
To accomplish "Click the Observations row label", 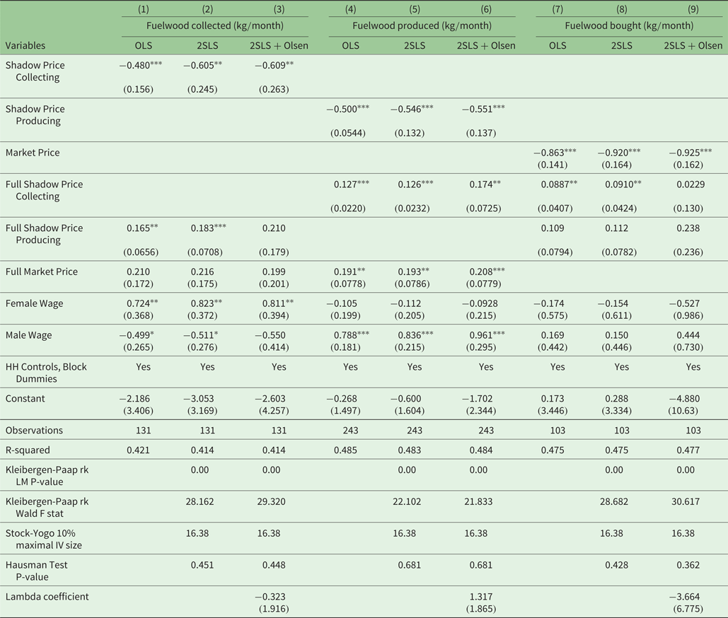I will click(x=34, y=431).
